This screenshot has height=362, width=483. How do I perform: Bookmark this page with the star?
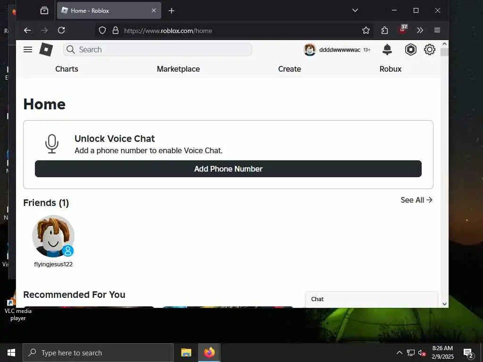tap(366, 30)
